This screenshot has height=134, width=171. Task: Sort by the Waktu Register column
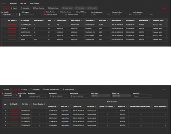point(122,21)
